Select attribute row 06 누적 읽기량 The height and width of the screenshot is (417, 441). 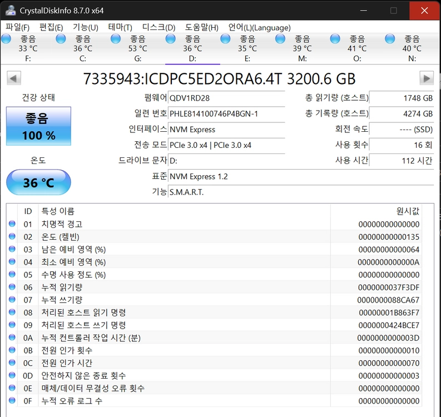[214, 287]
